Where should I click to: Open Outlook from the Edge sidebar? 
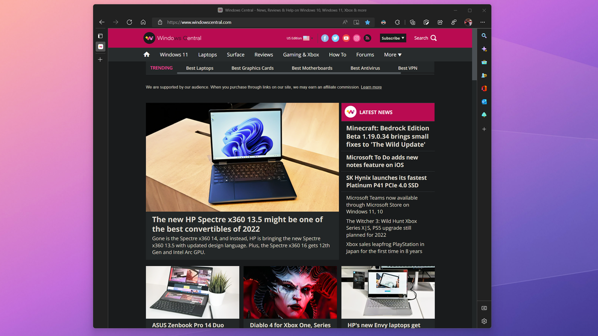tap(484, 102)
